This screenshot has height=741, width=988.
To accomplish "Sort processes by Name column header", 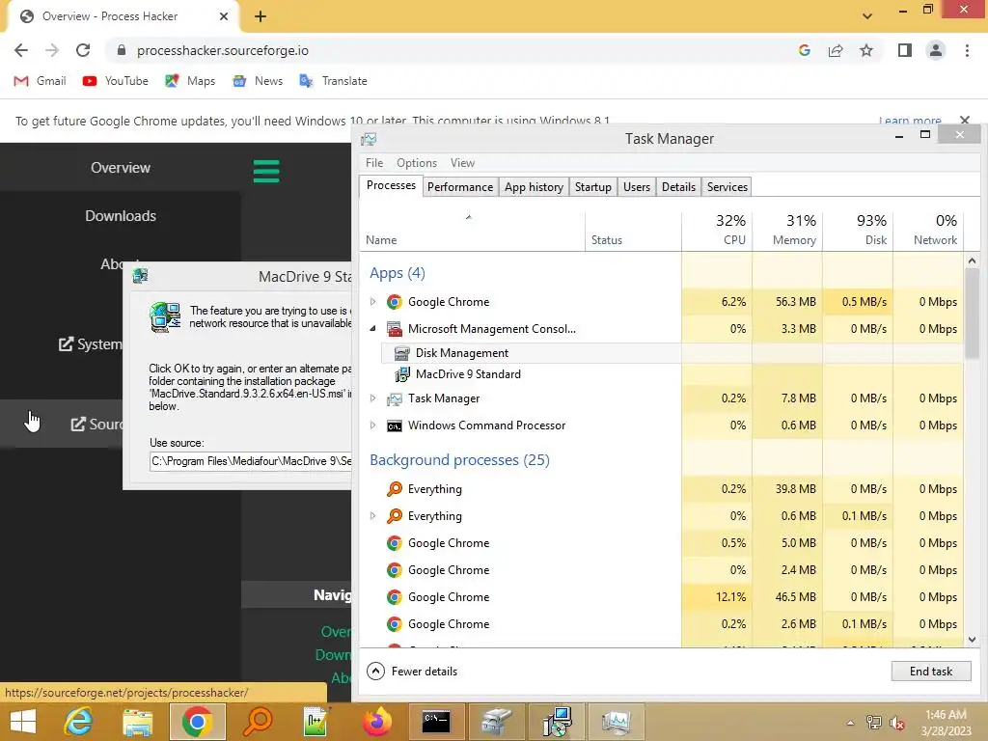I will click(473, 230).
